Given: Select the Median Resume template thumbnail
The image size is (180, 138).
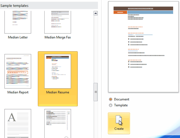Looking at the screenshot, I should pos(58,71).
